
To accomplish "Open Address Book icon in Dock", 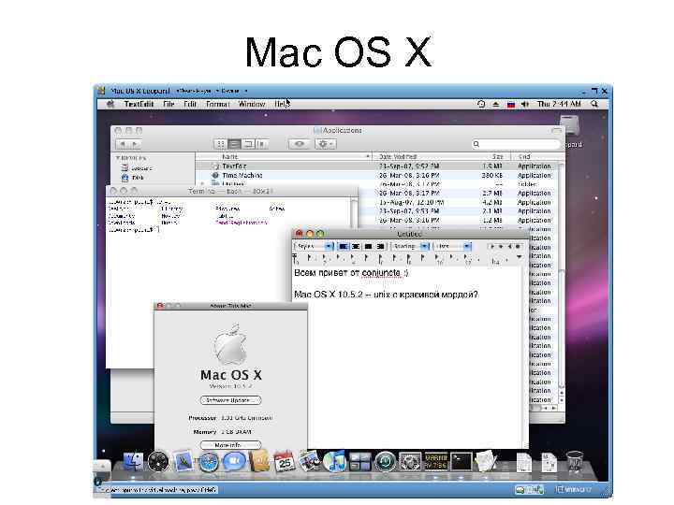I will point(259,462).
